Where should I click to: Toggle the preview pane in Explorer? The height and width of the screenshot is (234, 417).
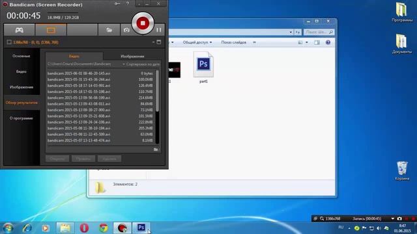(317, 42)
